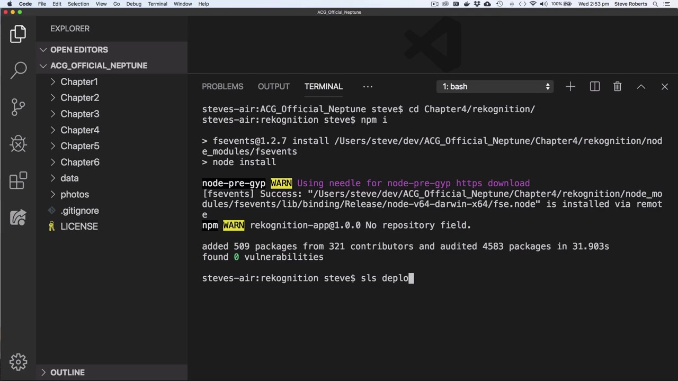
Task: Open Docker whale menu bar icon
Action: pos(467,4)
